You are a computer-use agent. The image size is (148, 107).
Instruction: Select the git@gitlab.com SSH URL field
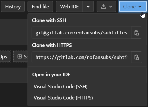(81, 33)
